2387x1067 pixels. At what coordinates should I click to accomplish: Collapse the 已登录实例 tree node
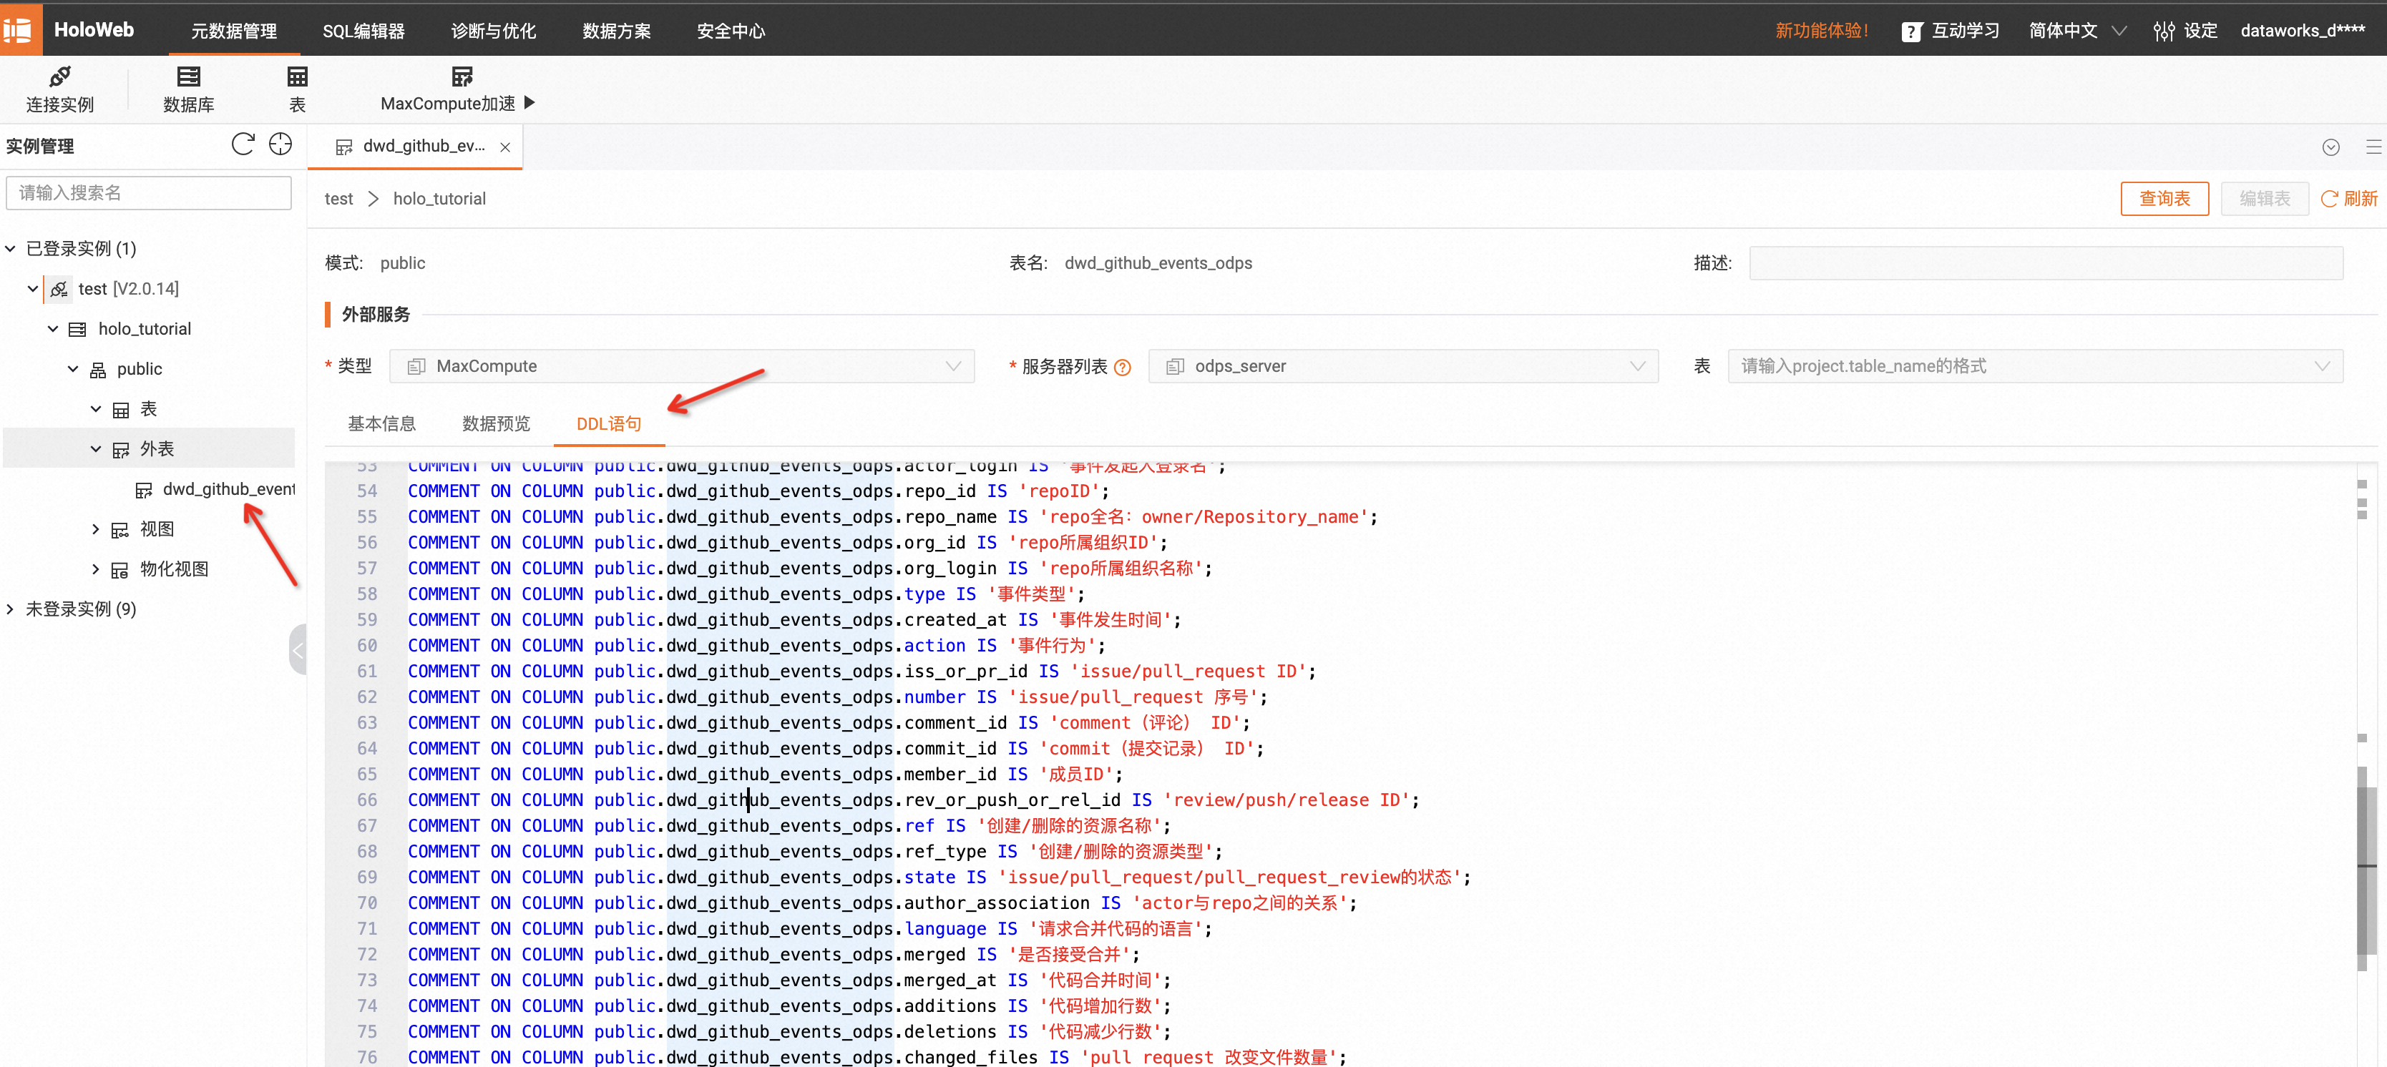(x=11, y=248)
